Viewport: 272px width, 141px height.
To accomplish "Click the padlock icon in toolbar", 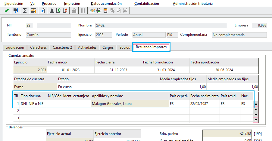I will click(x=74, y=11).
